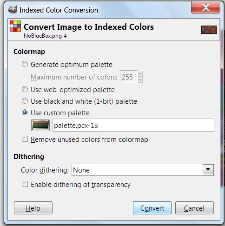This screenshot has width=225, height=226.
Task: Click the Cancel button
Action: tap(194, 208)
